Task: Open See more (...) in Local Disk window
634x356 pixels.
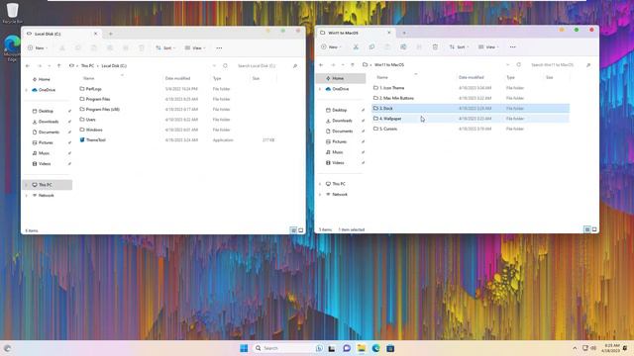Action: 219,48
